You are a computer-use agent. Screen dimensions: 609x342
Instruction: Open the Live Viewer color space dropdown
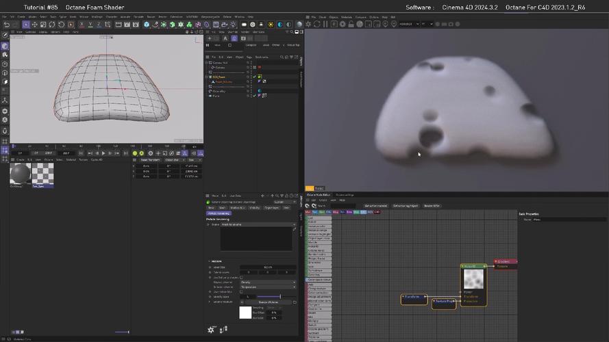tap(410, 24)
